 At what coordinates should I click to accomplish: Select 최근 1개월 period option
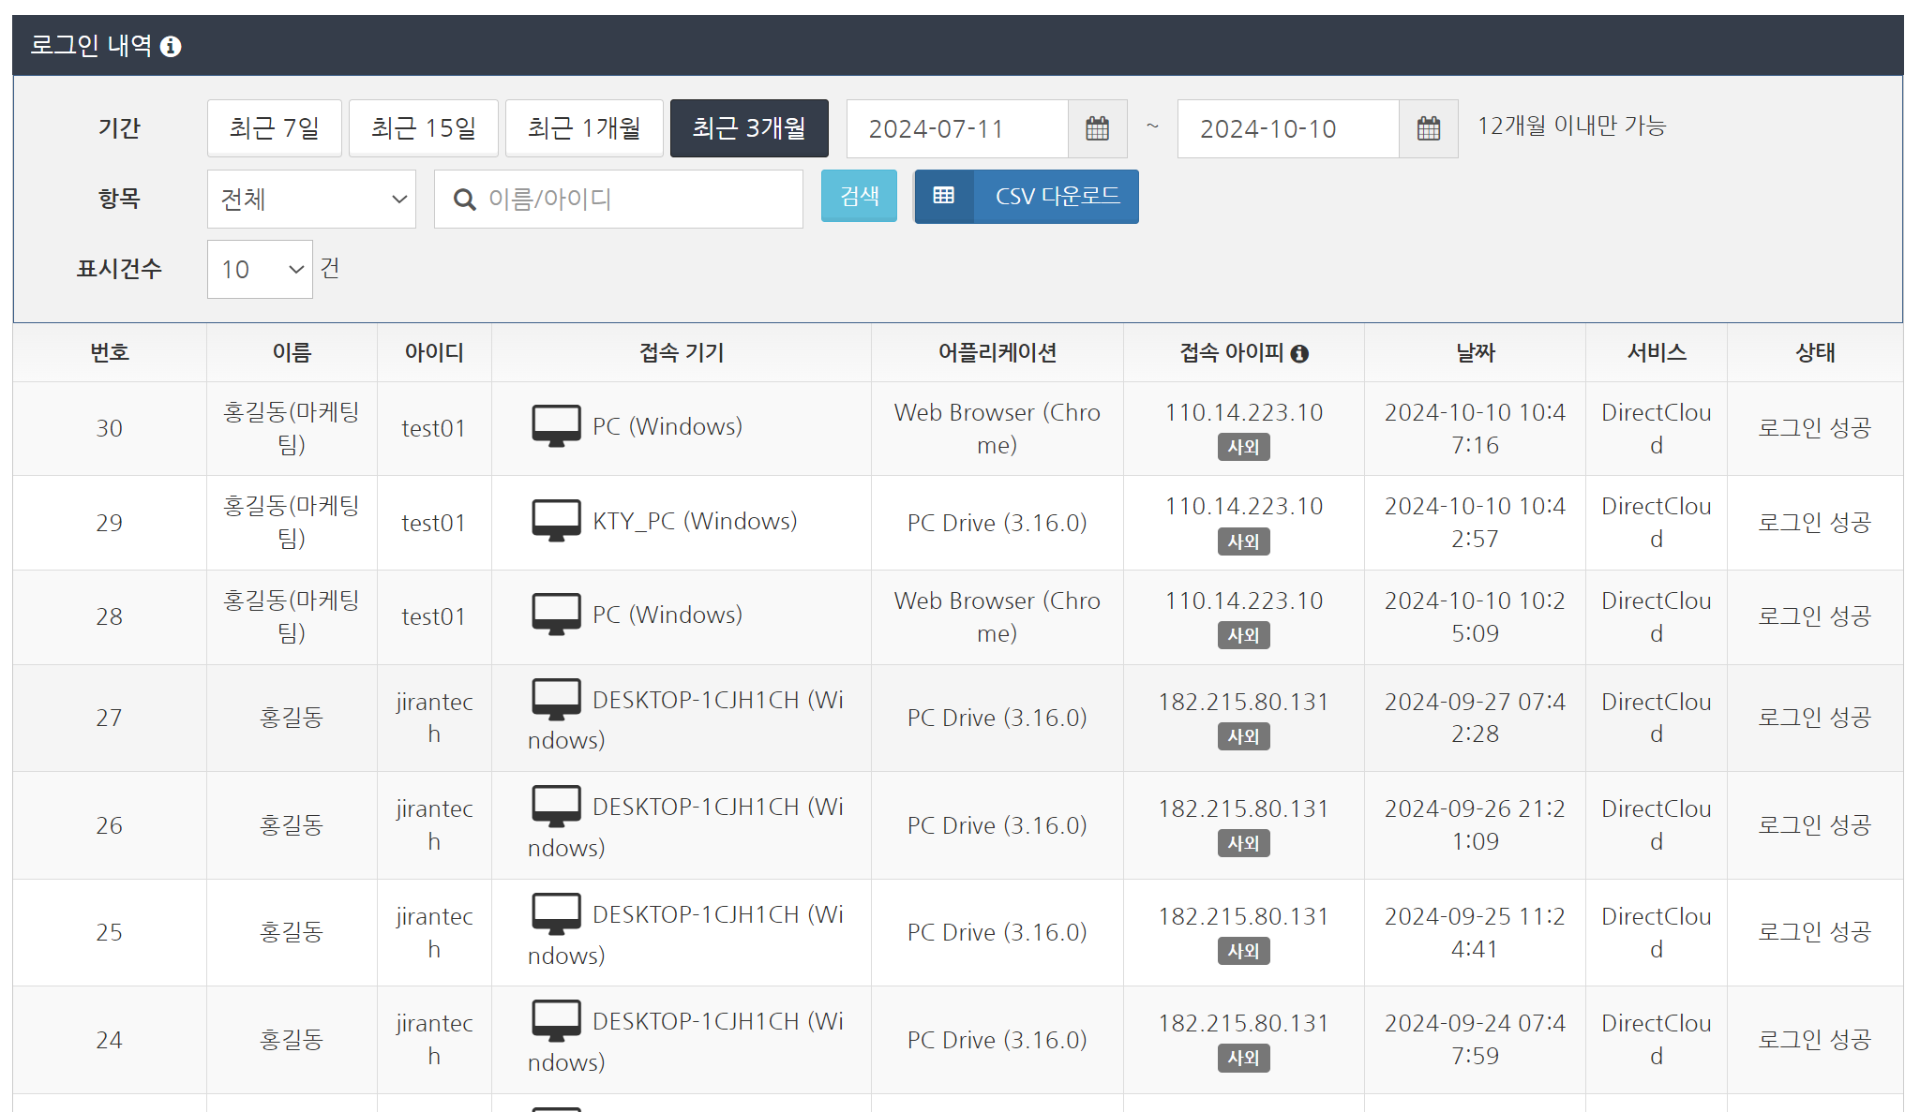tap(583, 128)
